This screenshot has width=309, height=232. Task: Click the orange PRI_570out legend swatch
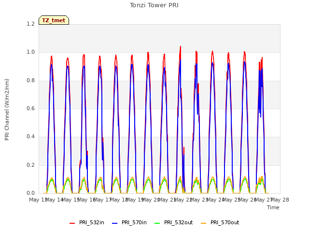204,223
